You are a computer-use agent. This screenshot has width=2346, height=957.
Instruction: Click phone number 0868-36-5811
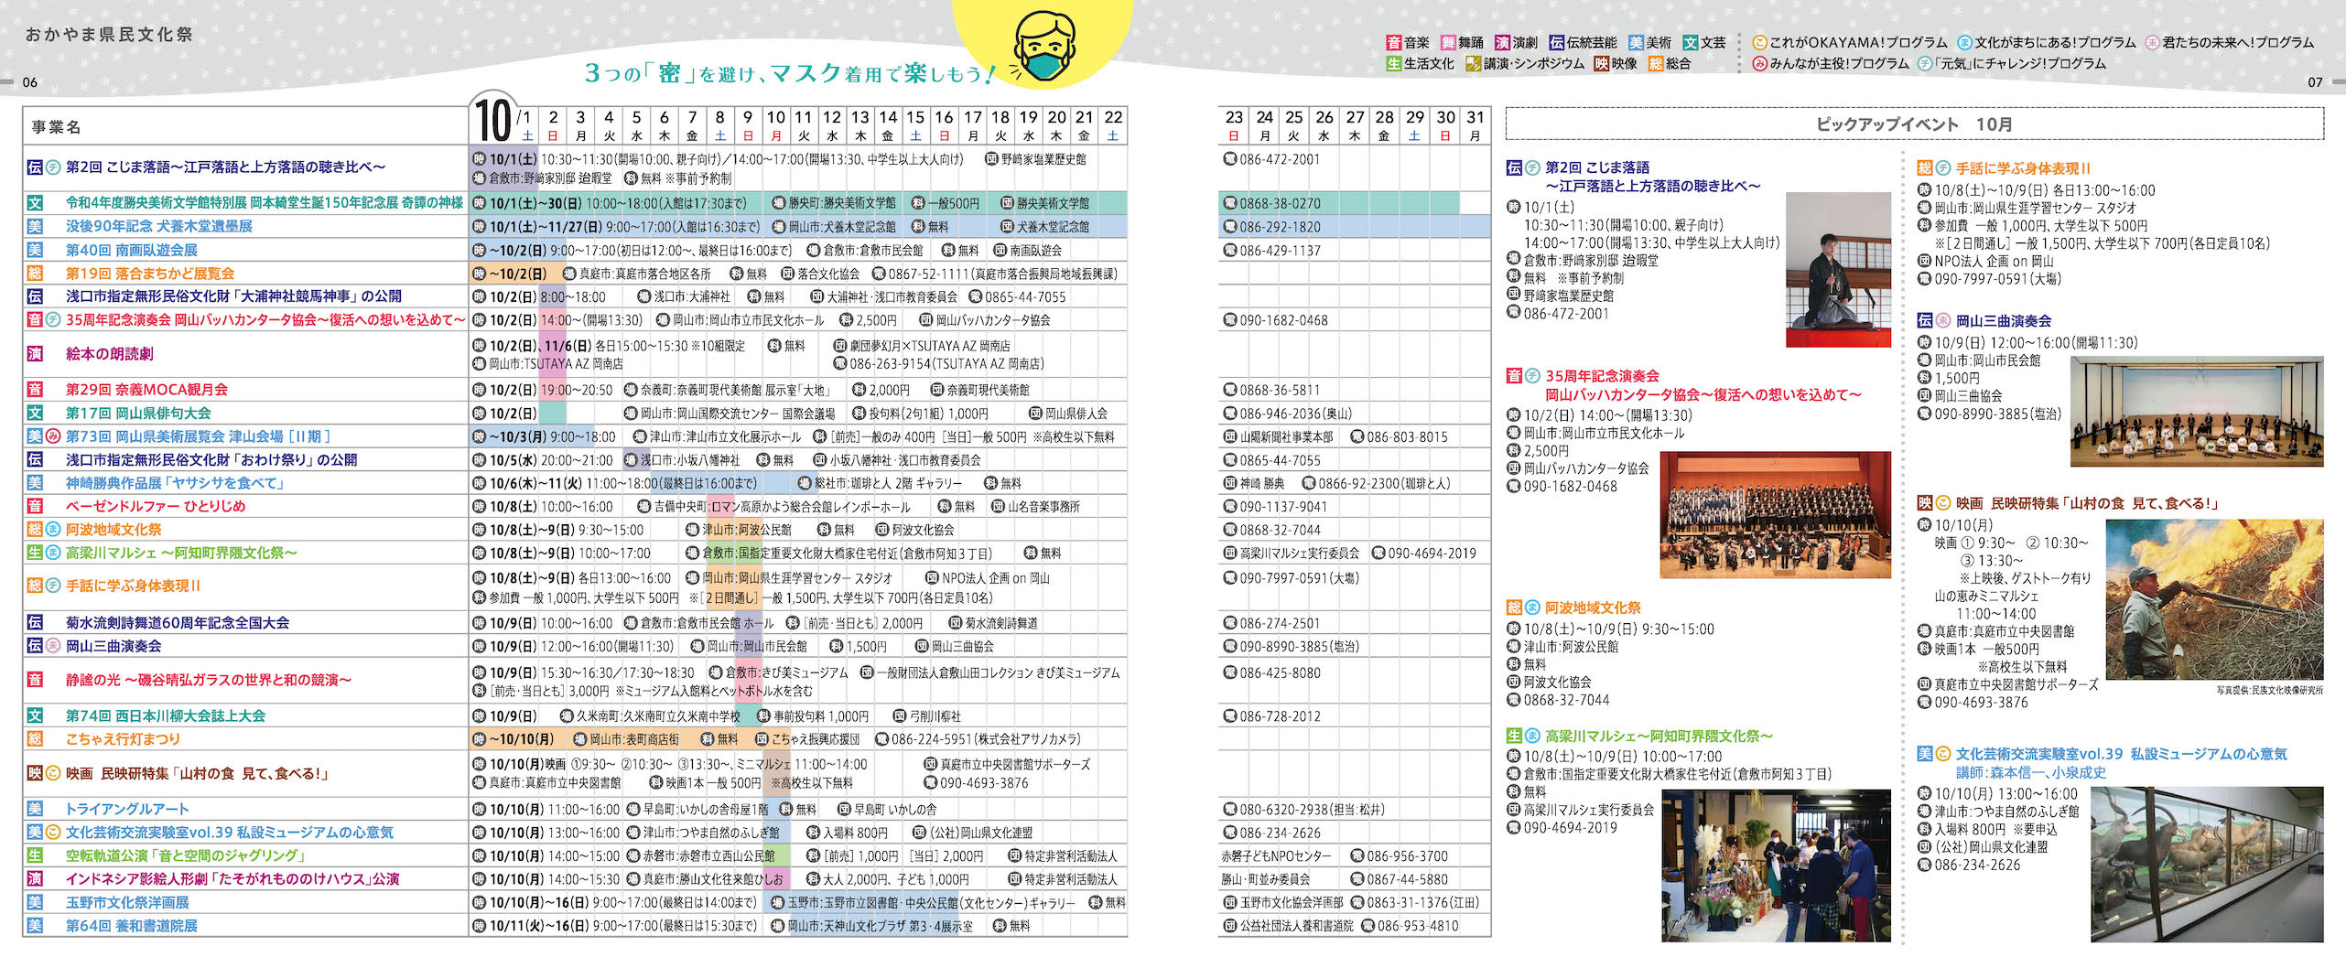click(1280, 389)
